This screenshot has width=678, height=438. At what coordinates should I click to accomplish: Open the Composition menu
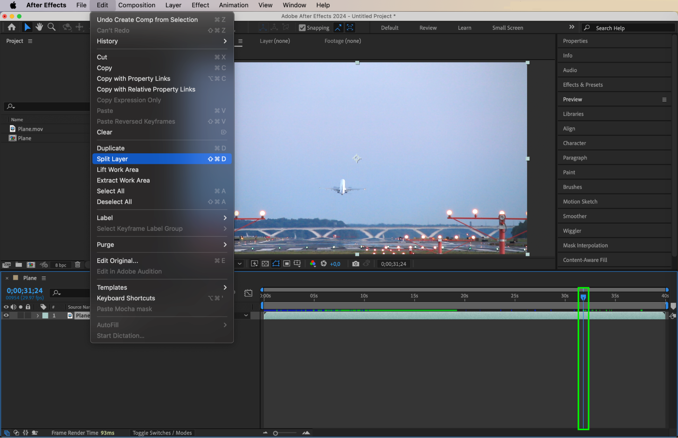click(x=137, y=5)
